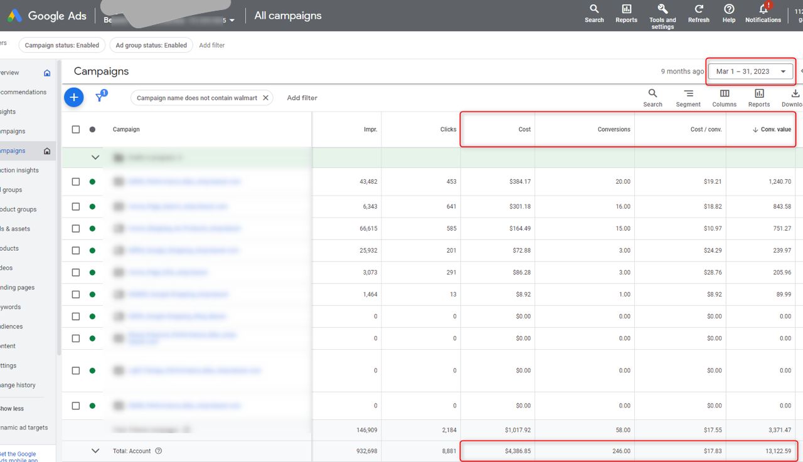The image size is (803, 462).
Task: Open Change history in left sidebar
Action: pyautogui.click(x=18, y=385)
